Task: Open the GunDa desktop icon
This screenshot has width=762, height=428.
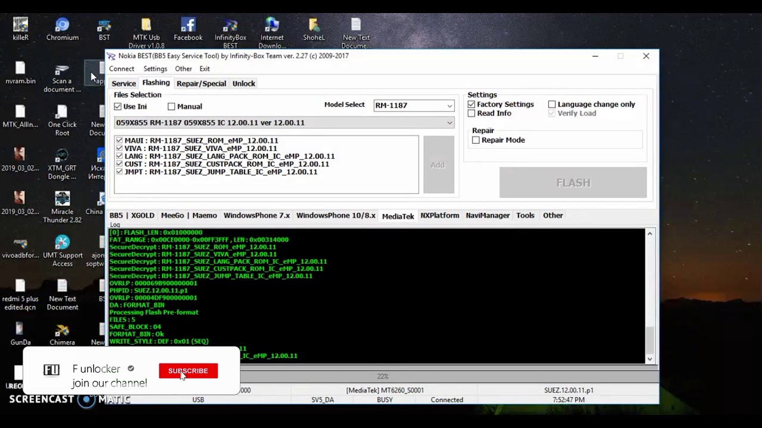Action: point(21,334)
